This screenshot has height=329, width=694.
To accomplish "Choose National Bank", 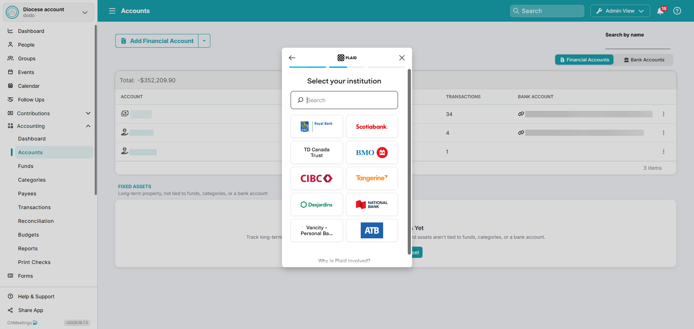I will [x=372, y=204].
